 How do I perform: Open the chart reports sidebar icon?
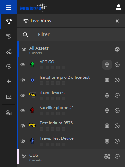(9, 97)
